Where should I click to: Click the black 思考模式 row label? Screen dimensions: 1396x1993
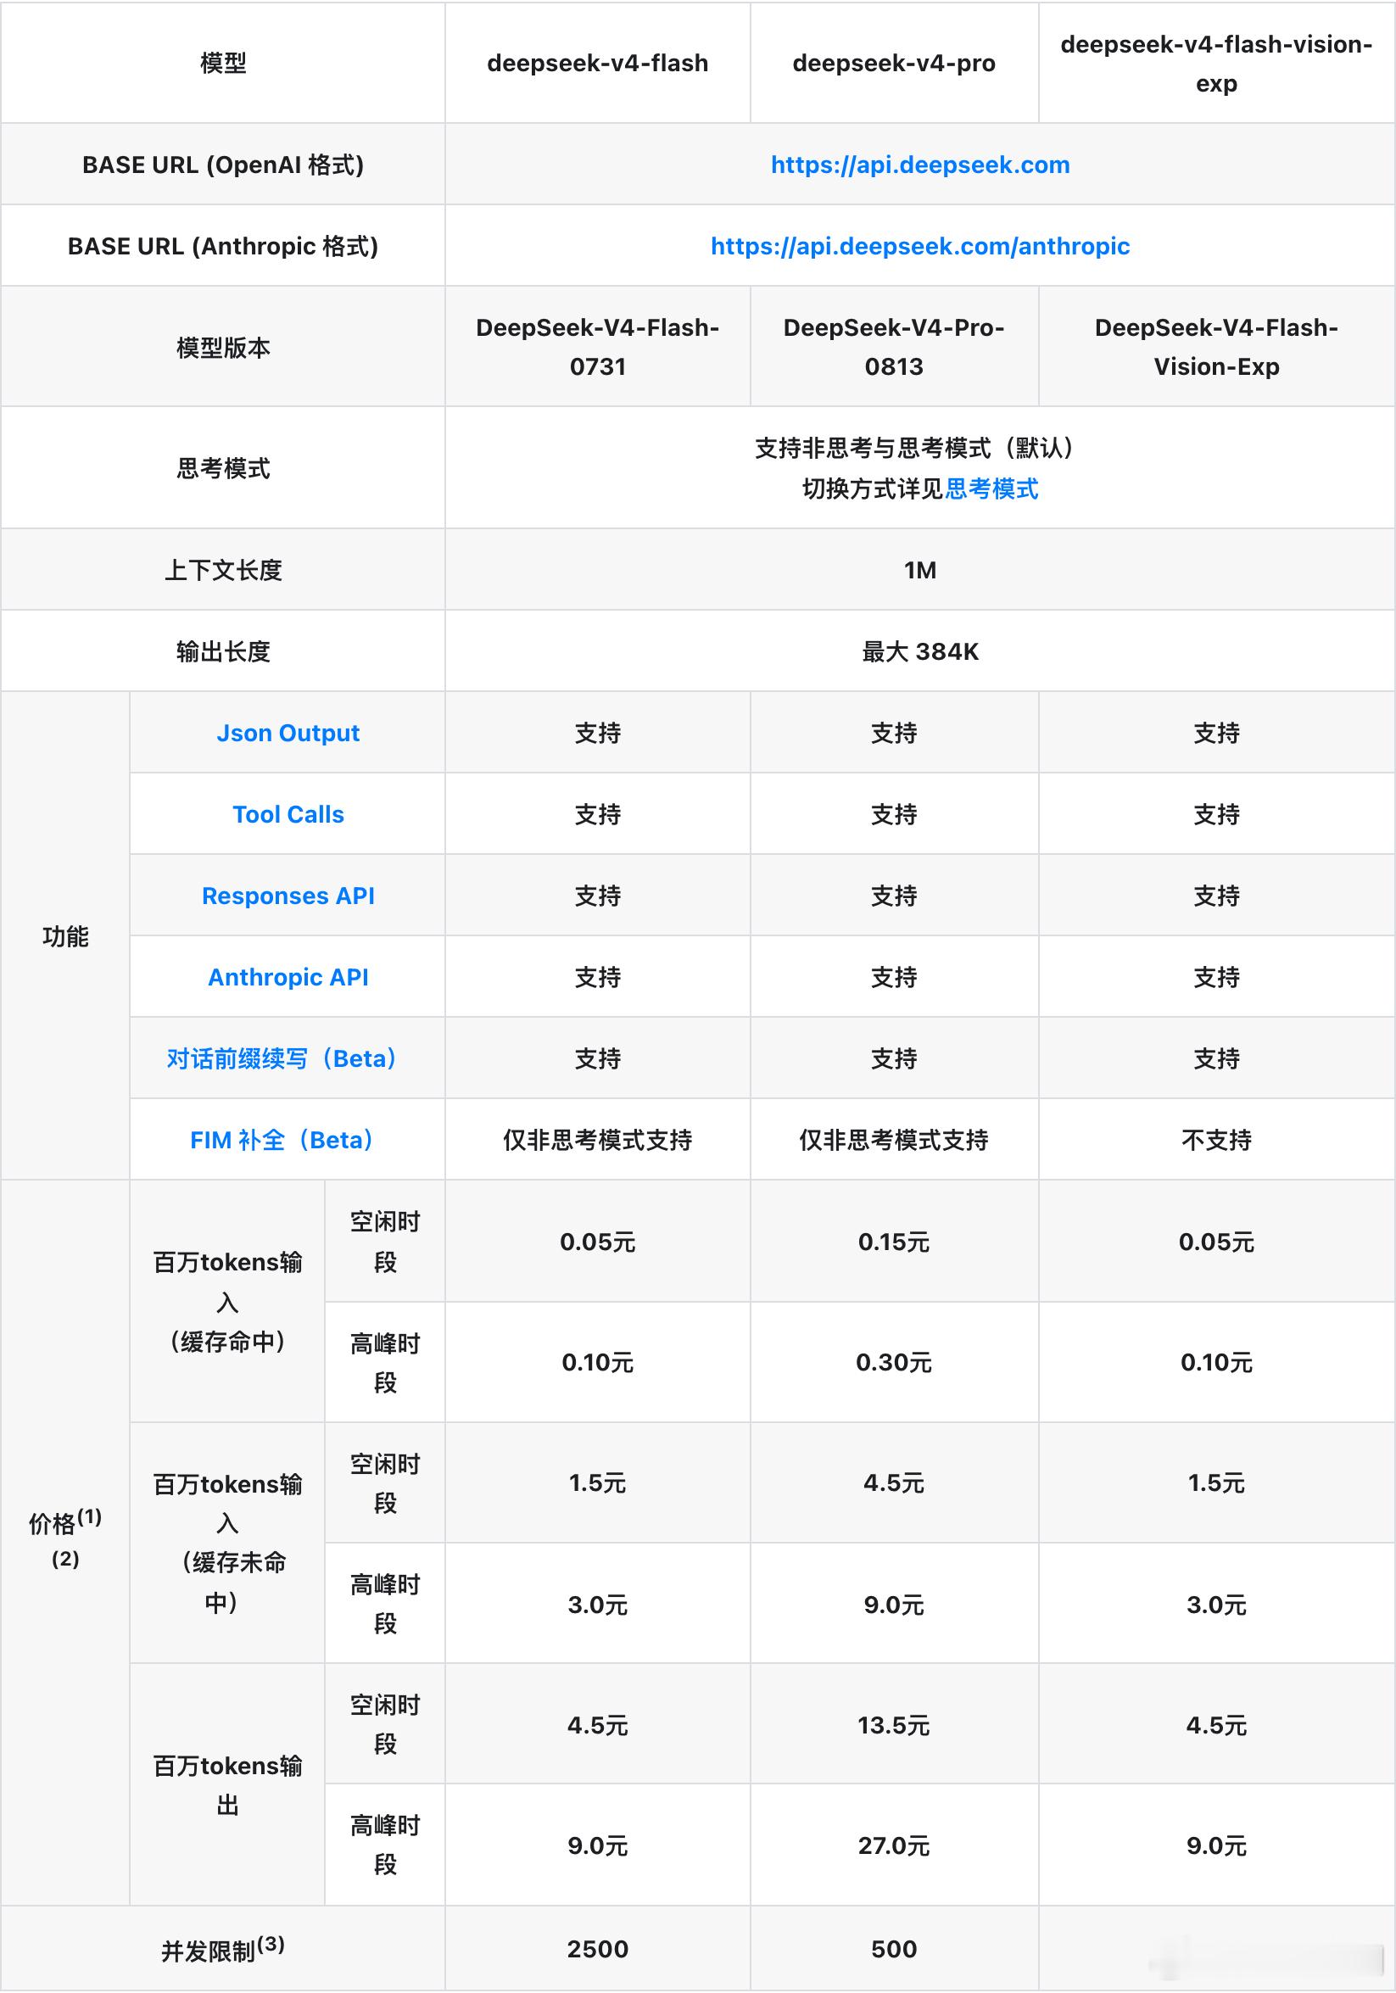tap(223, 468)
